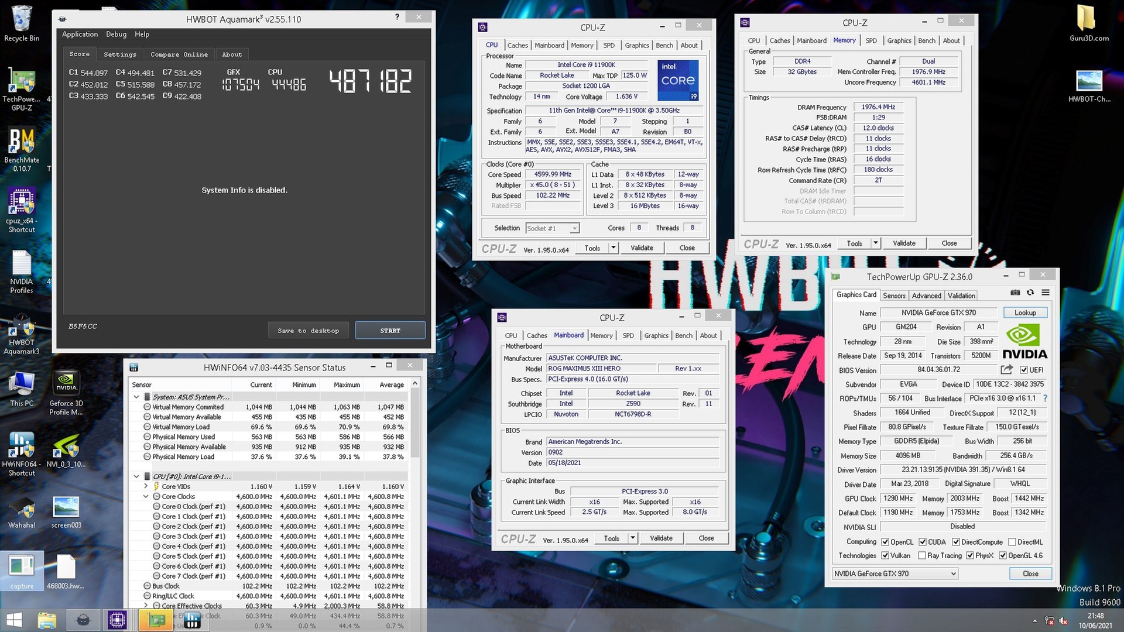Open the HWiNFO64 Shortcut desktop icon

[22, 455]
